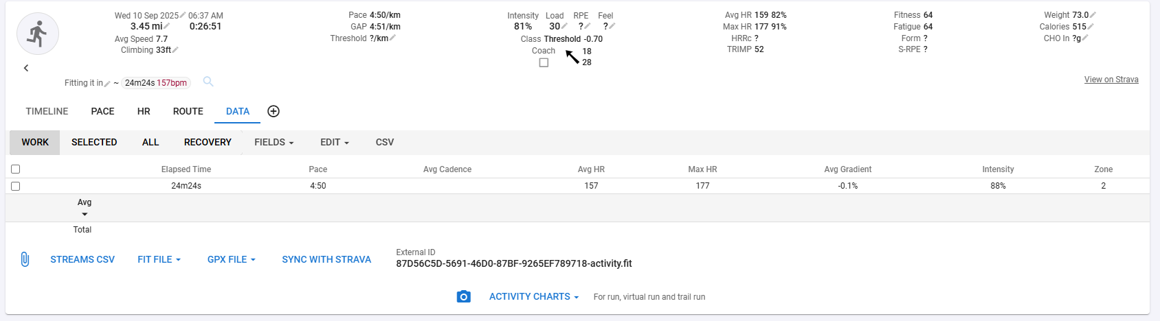Select all intervals with header checkbox
The image size is (1160, 321).
[x=16, y=169]
